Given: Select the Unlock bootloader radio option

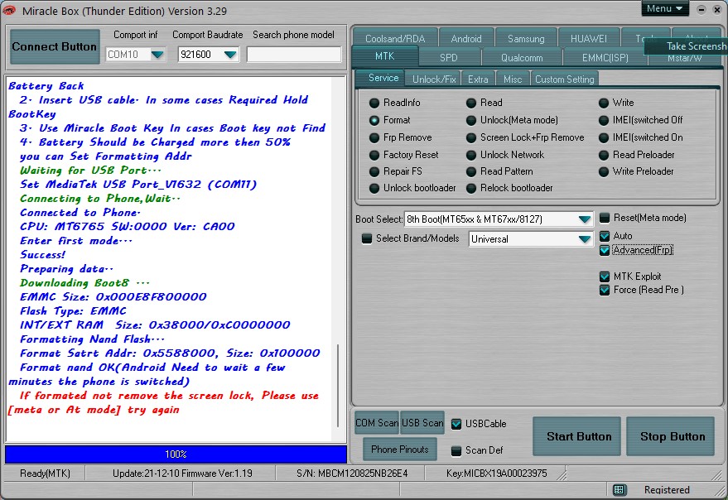Looking at the screenshot, I should click(374, 189).
